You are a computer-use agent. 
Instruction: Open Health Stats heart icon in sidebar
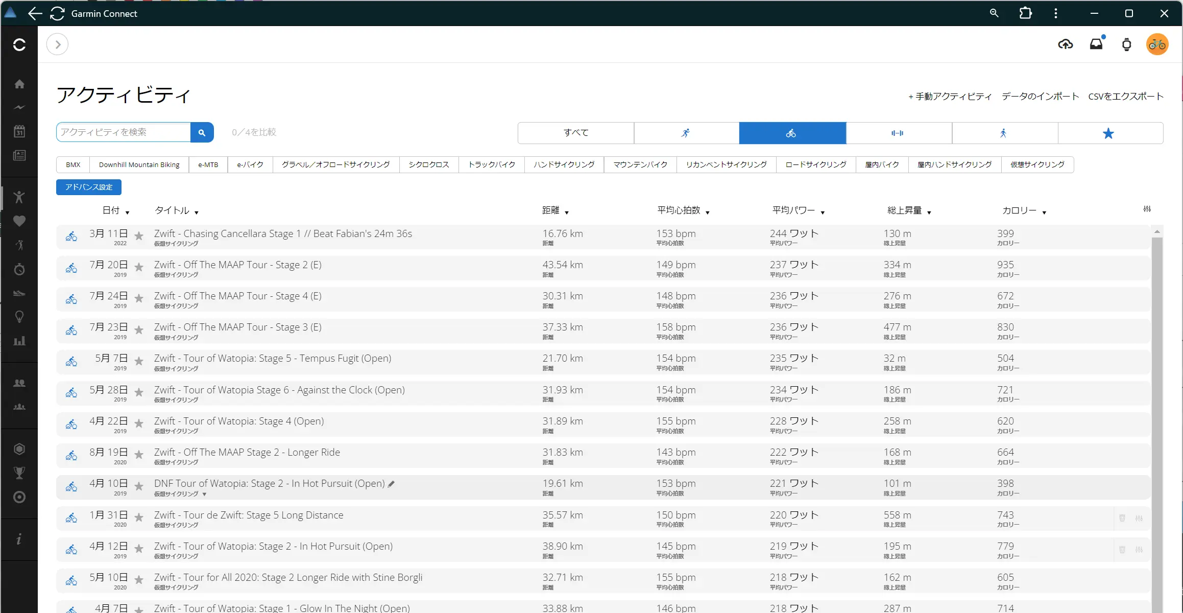(19, 221)
